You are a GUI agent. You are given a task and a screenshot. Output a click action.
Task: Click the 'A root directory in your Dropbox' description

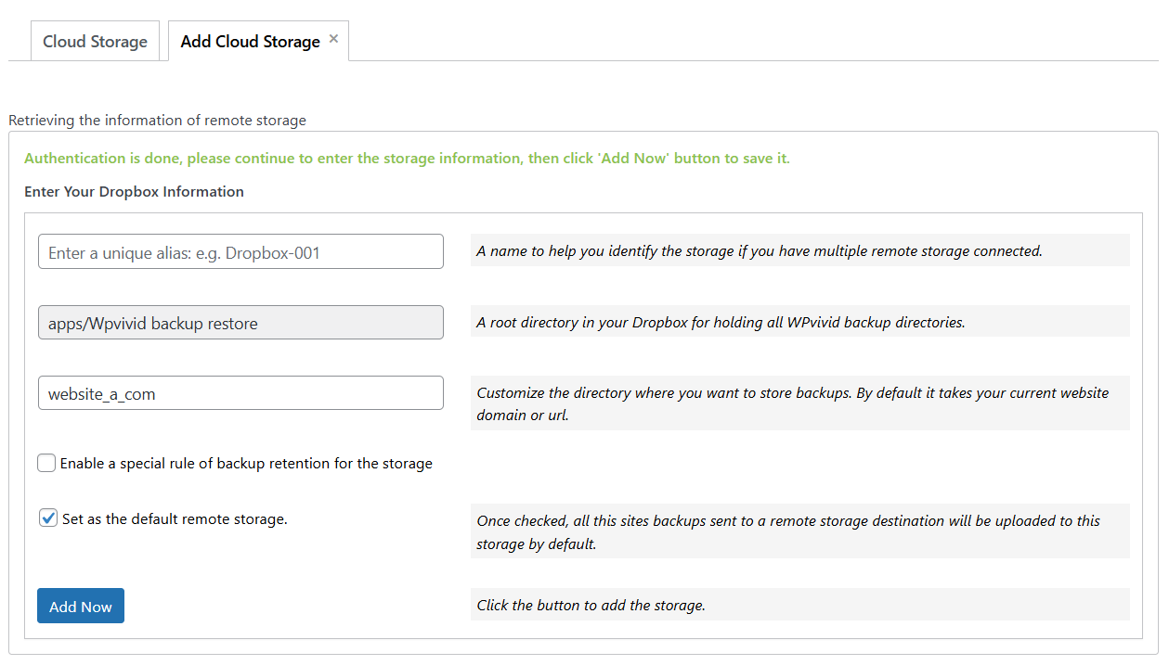click(721, 323)
